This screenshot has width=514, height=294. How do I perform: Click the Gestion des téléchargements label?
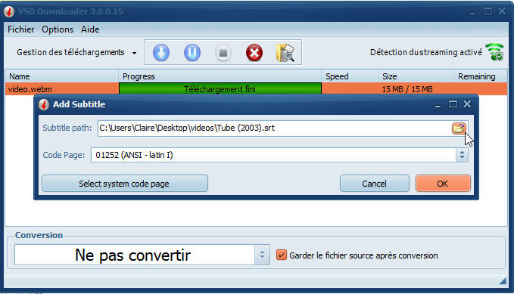pos(70,52)
